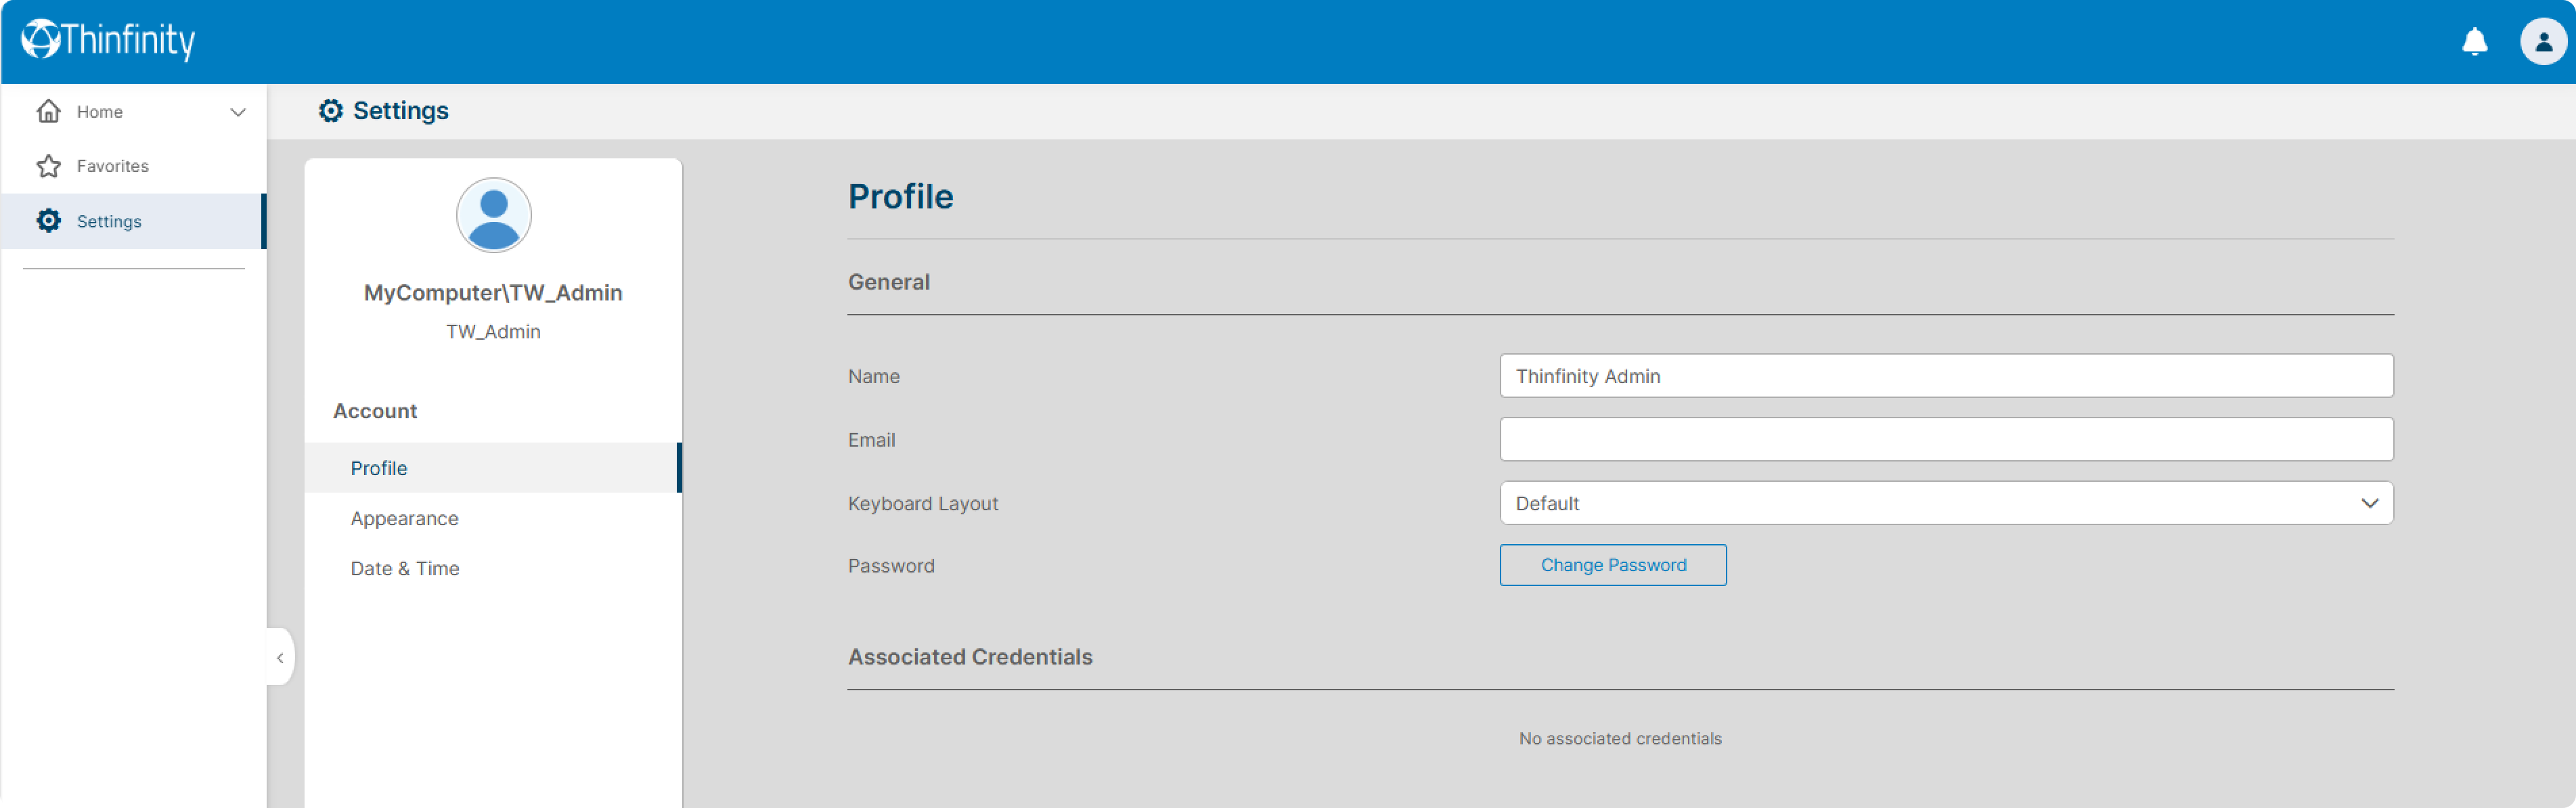Image resolution: width=2576 pixels, height=808 pixels.
Task: Click the Favorites star icon
Action: 48,166
